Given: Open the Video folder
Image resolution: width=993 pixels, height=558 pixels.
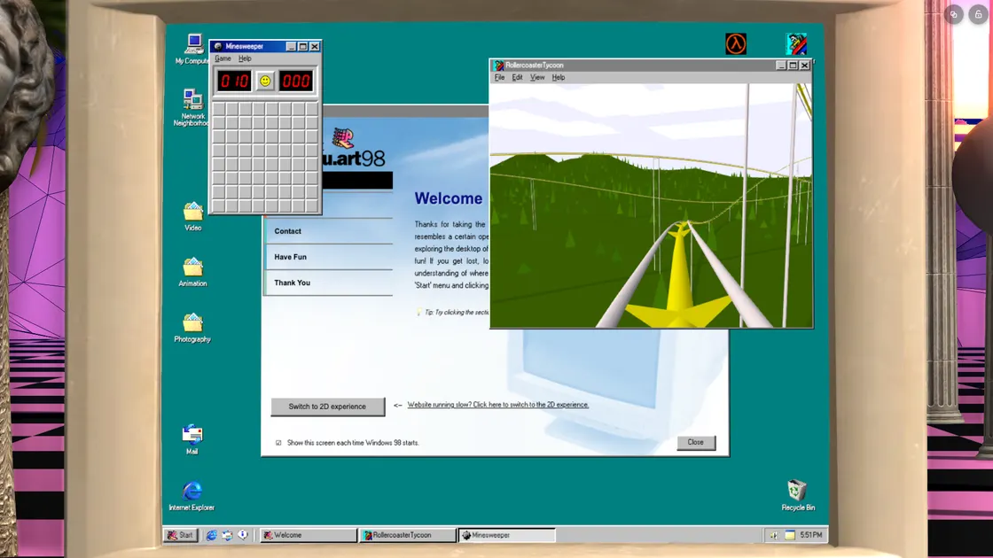Looking at the screenshot, I should pos(192,211).
